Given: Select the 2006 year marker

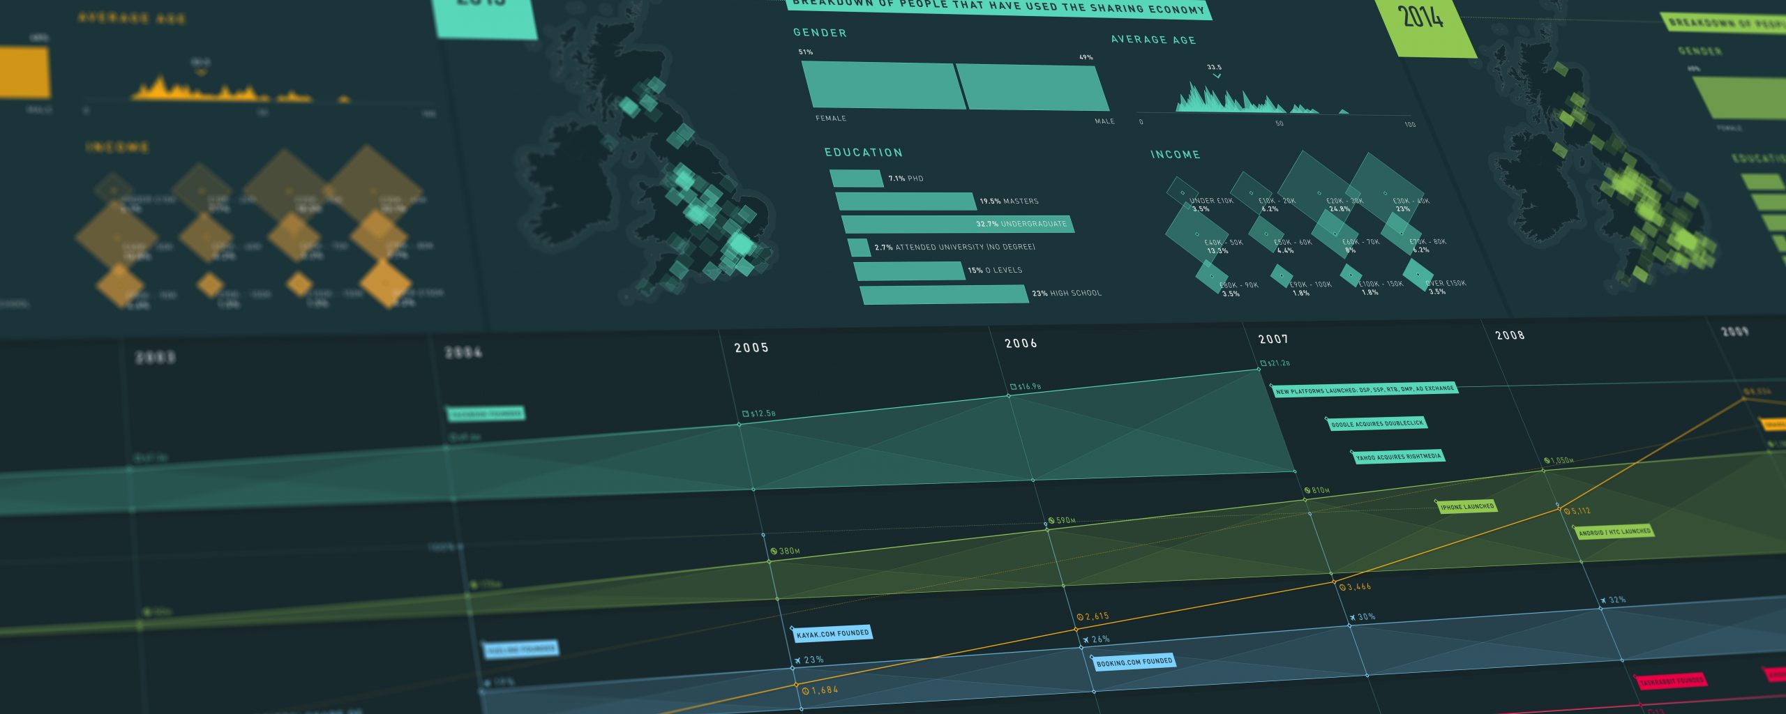Looking at the screenshot, I should [x=1021, y=343].
